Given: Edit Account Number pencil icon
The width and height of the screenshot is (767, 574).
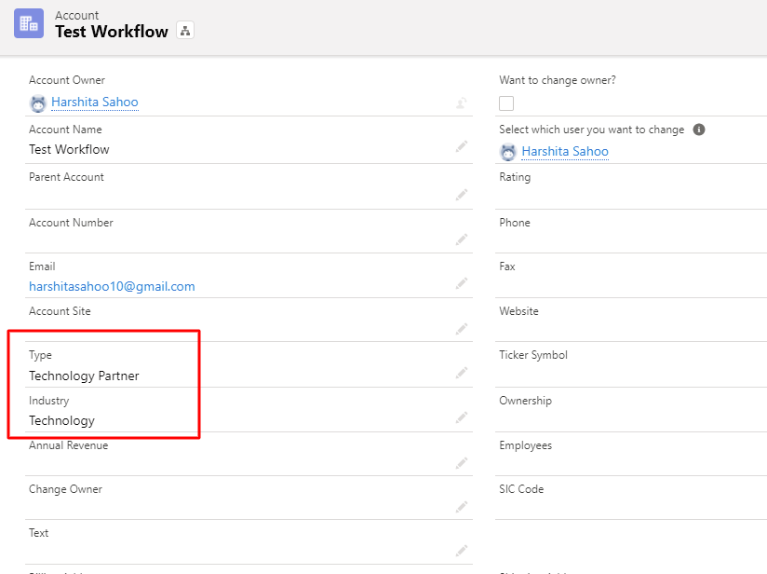Looking at the screenshot, I should (x=462, y=239).
